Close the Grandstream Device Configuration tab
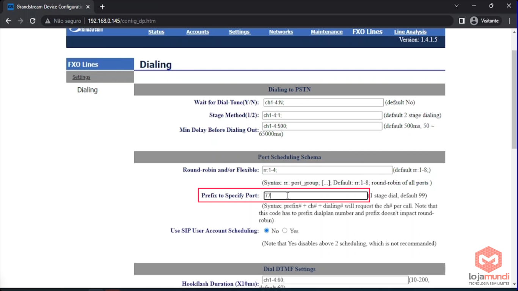Image resolution: width=518 pixels, height=291 pixels. pyautogui.click(x=88, y=7)
